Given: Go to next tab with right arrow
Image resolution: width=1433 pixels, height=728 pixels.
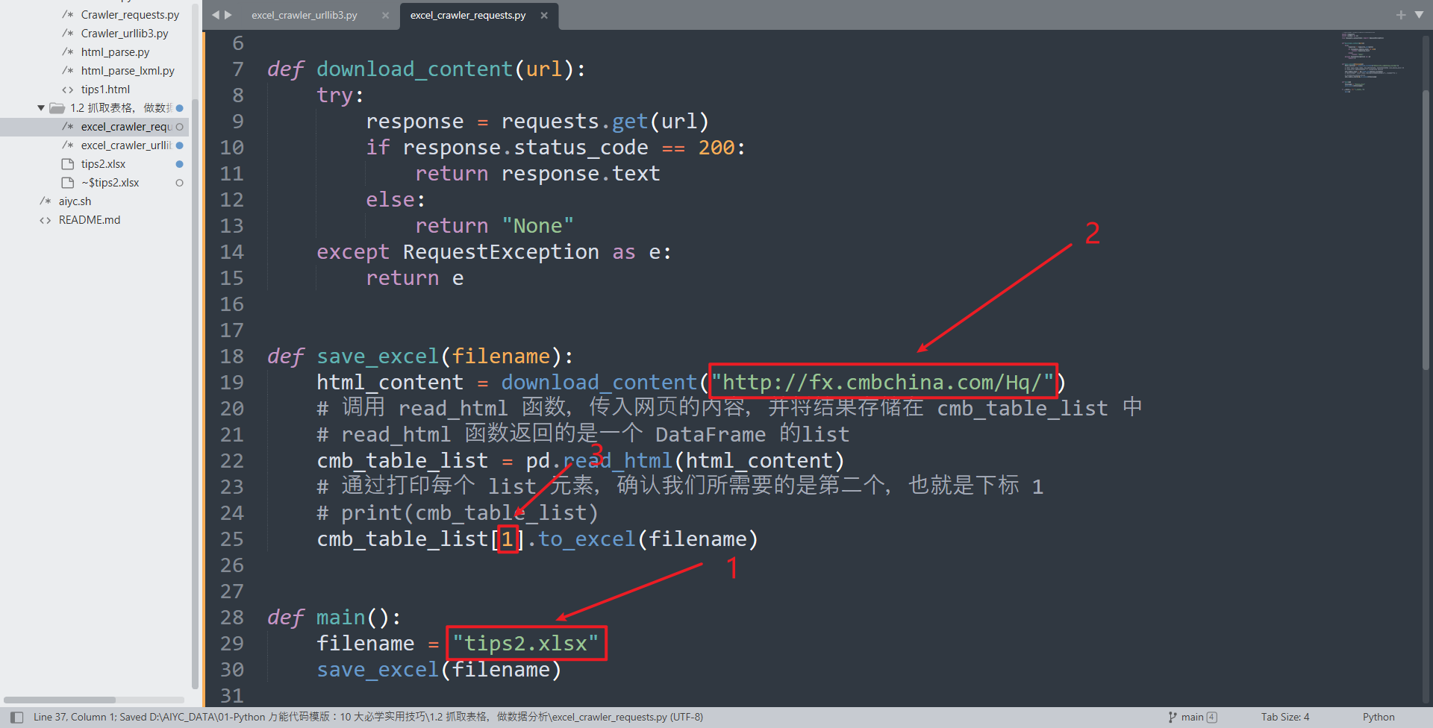Looking at the screenshot, I should (228, 14).
